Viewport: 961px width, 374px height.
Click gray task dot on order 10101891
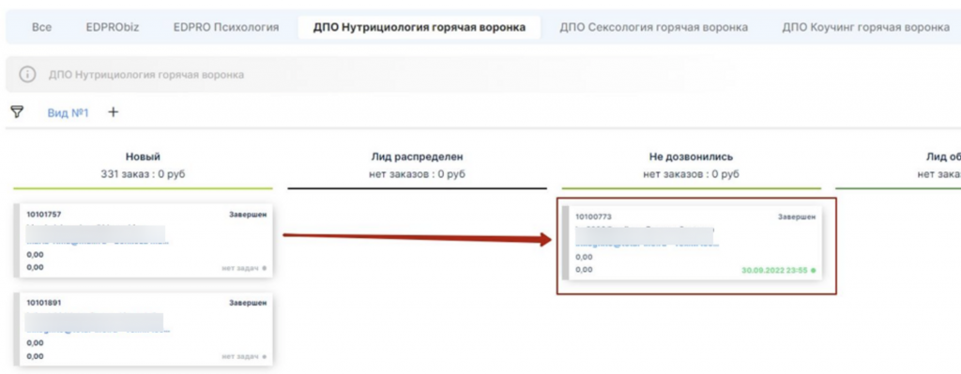tap(264, 356)
